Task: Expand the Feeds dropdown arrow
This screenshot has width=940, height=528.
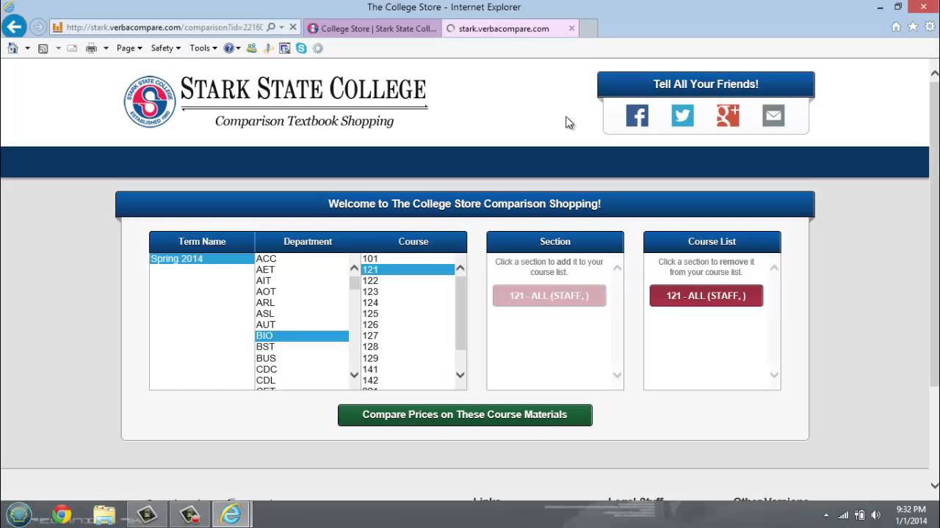Action: coord(58,48)
